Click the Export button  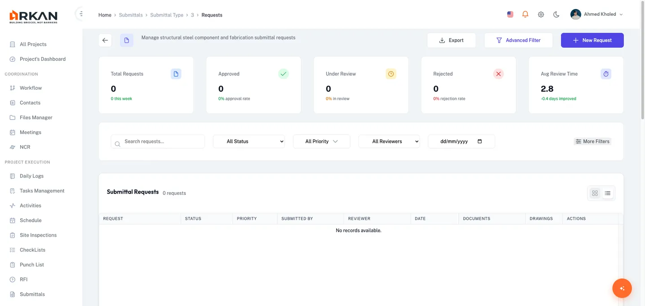451,40
